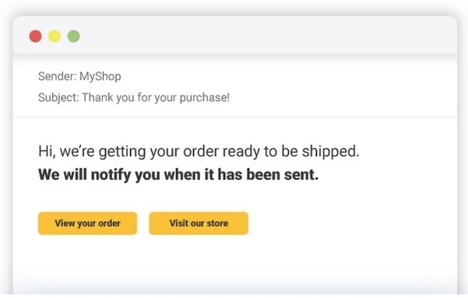Click the word 'purchase!' in subject
Viewport: 468px width, 298px height.
pos(205,98)
